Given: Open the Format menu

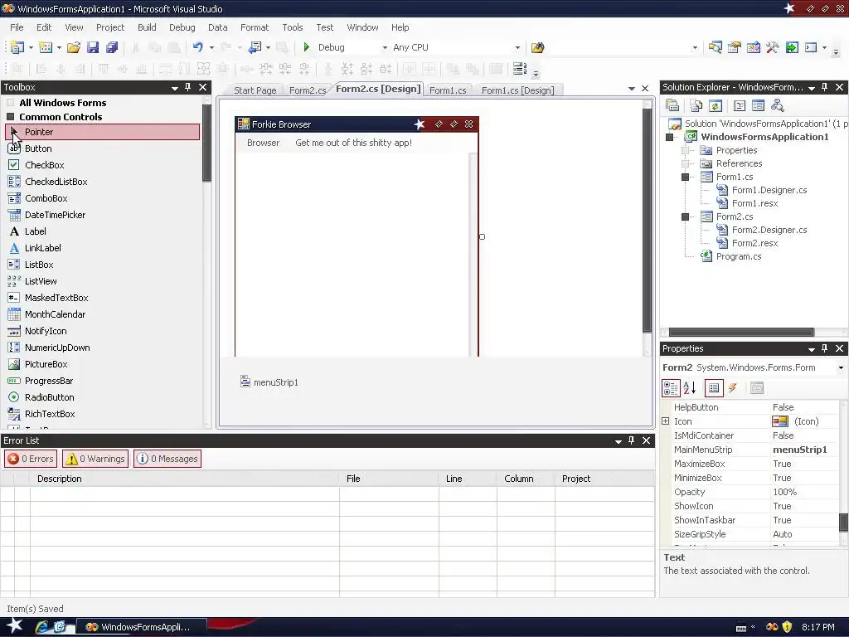Looking at the screenshot, I should click(x=255, y=27).
